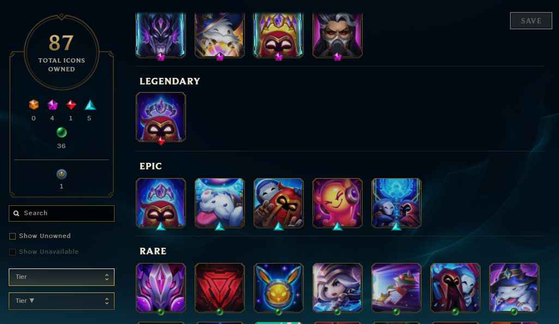
Task: Pick the Epic smiling headphones blob icon
Action: [337, 203]
